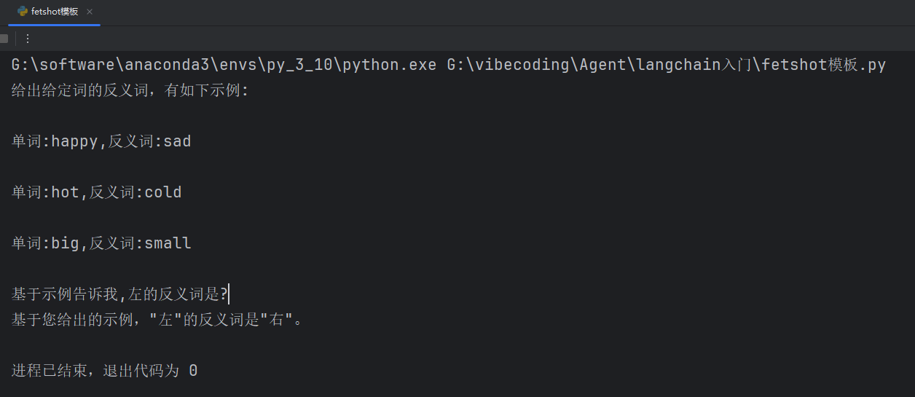Open the vertical three-dot more options menu
The image size is (915, 397).
(x=28, y=39)
